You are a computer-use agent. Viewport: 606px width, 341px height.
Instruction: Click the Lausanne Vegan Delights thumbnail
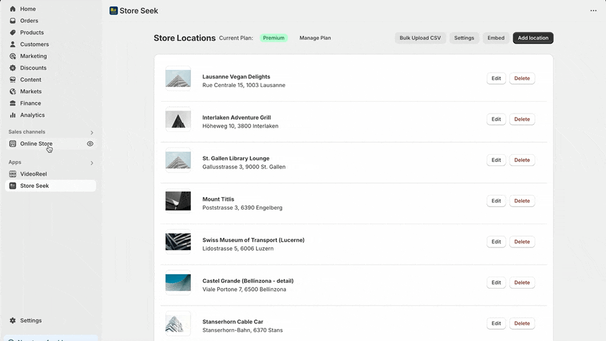click(178, 78)
